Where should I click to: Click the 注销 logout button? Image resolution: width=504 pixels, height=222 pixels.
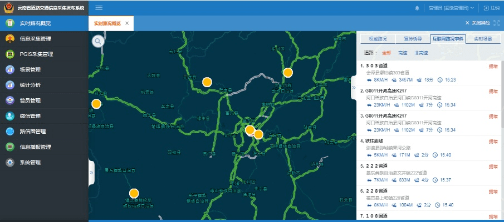tap(491, 8)
